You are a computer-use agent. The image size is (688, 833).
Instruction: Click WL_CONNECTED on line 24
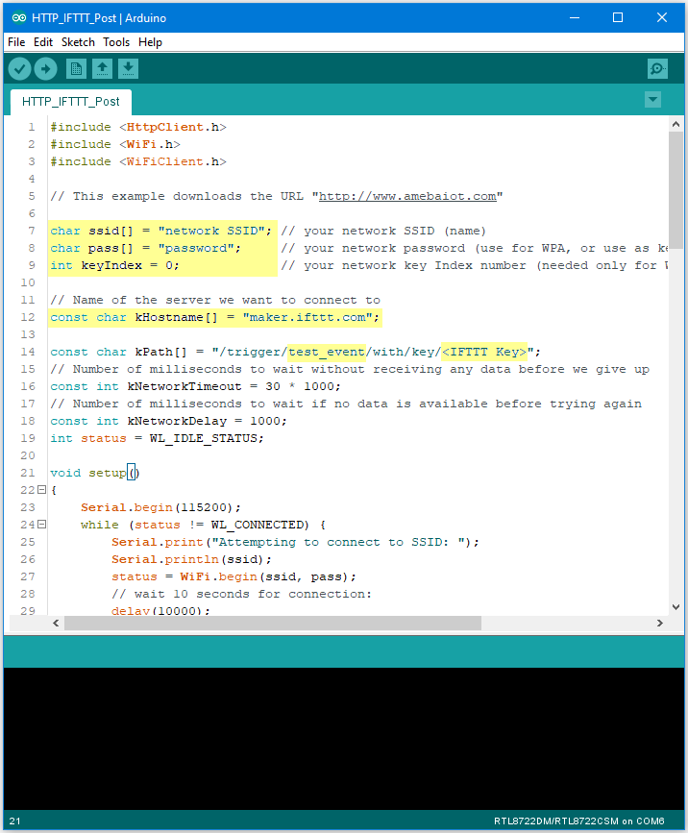(258, 526)
